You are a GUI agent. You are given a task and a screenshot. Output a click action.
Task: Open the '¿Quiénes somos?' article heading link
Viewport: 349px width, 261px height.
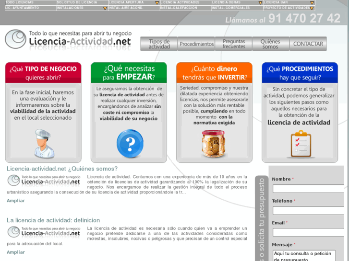pos(62,169)
